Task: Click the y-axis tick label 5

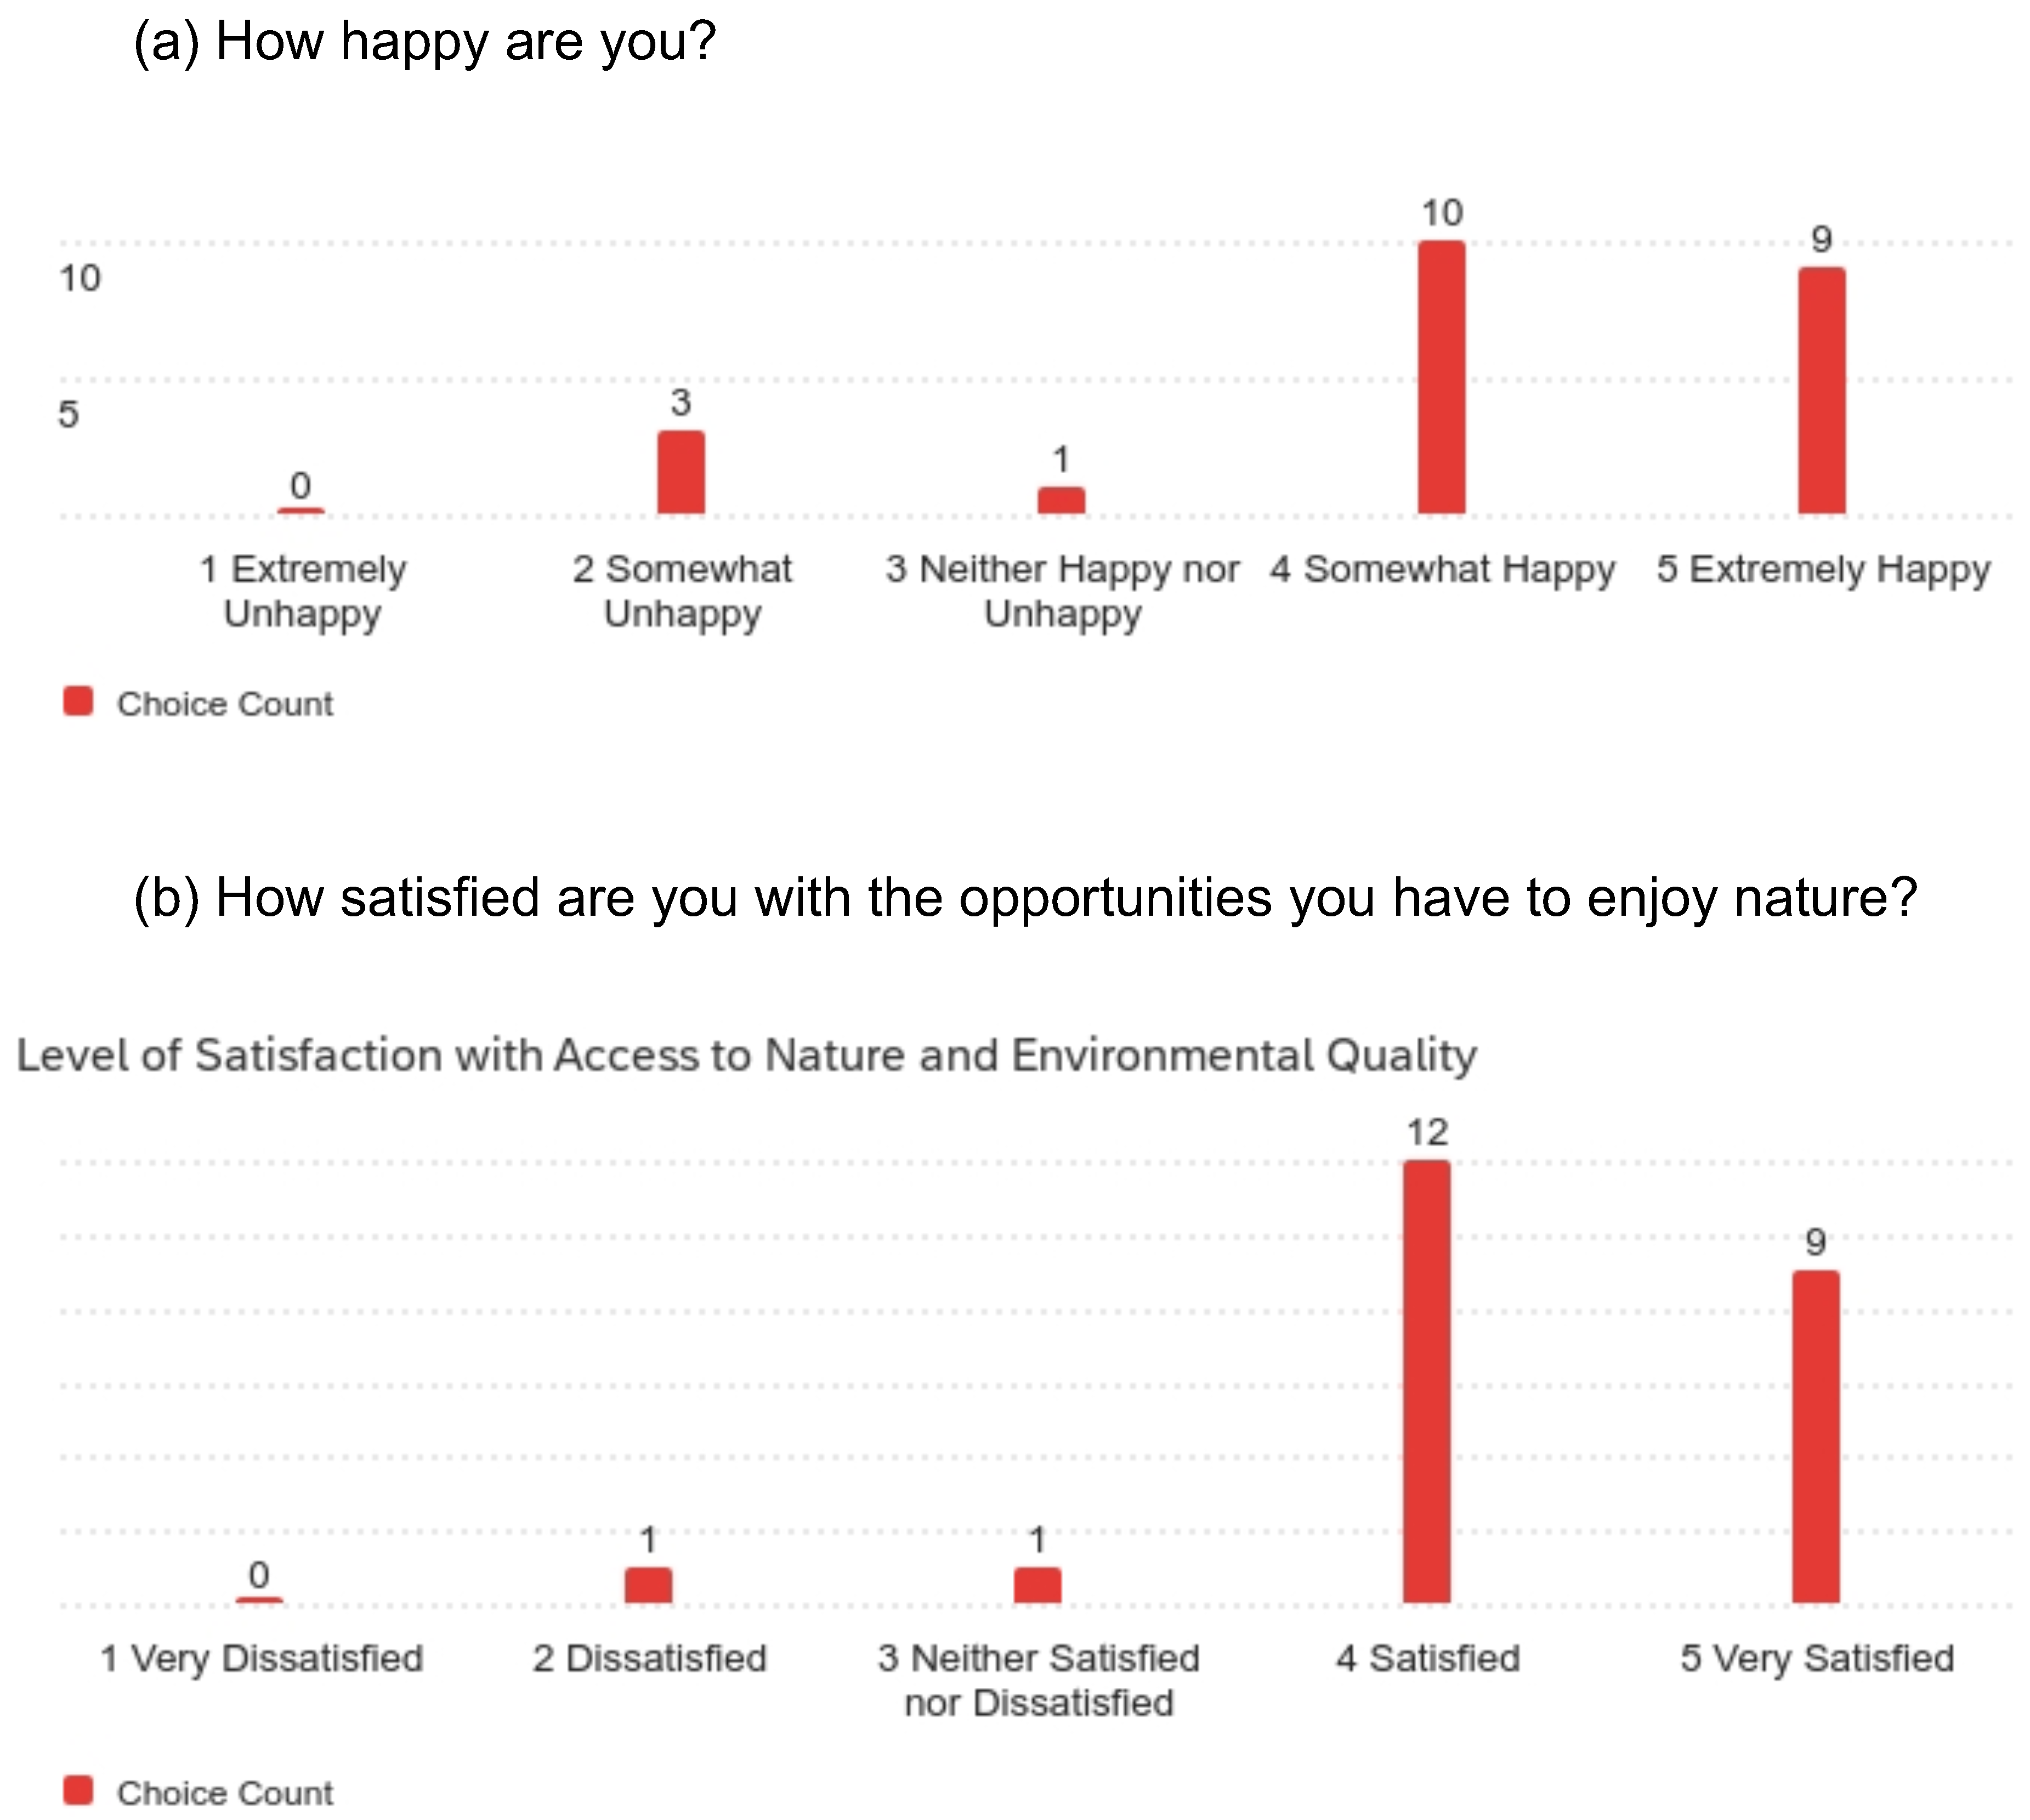Action: tap(68, 414)
